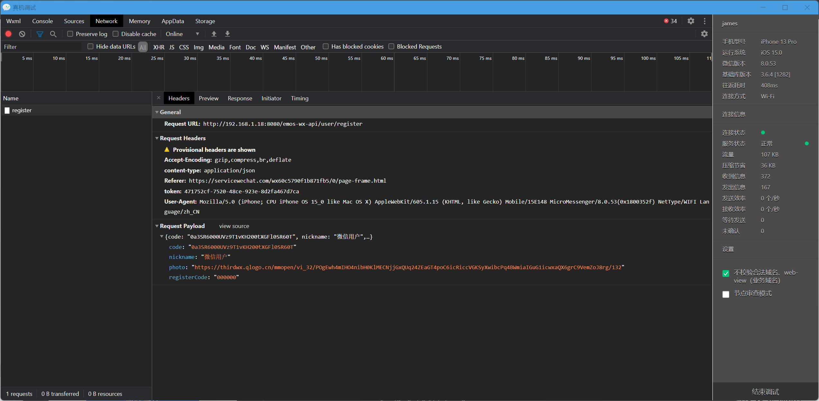Screen dimensions: 819x401
Task: Click the export HAR download arrow icon
Action: coord(227,34)
